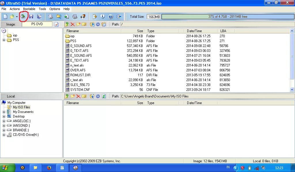Open the Options menu
The height and width of the screenshot is (172, 295).
tap(55, 9)
